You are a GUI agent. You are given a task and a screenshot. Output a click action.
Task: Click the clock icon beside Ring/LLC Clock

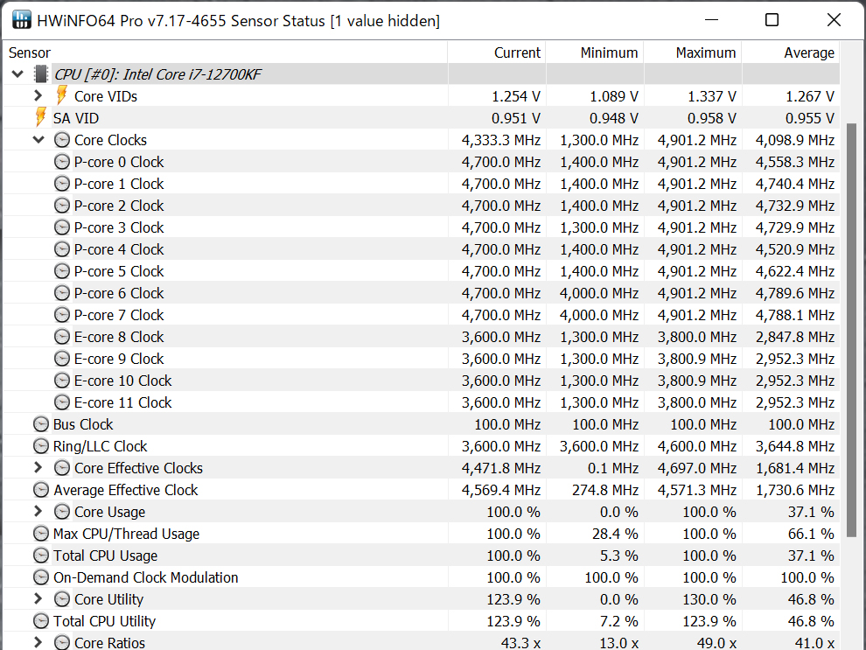pyautogui.click(x=41, y=446)
